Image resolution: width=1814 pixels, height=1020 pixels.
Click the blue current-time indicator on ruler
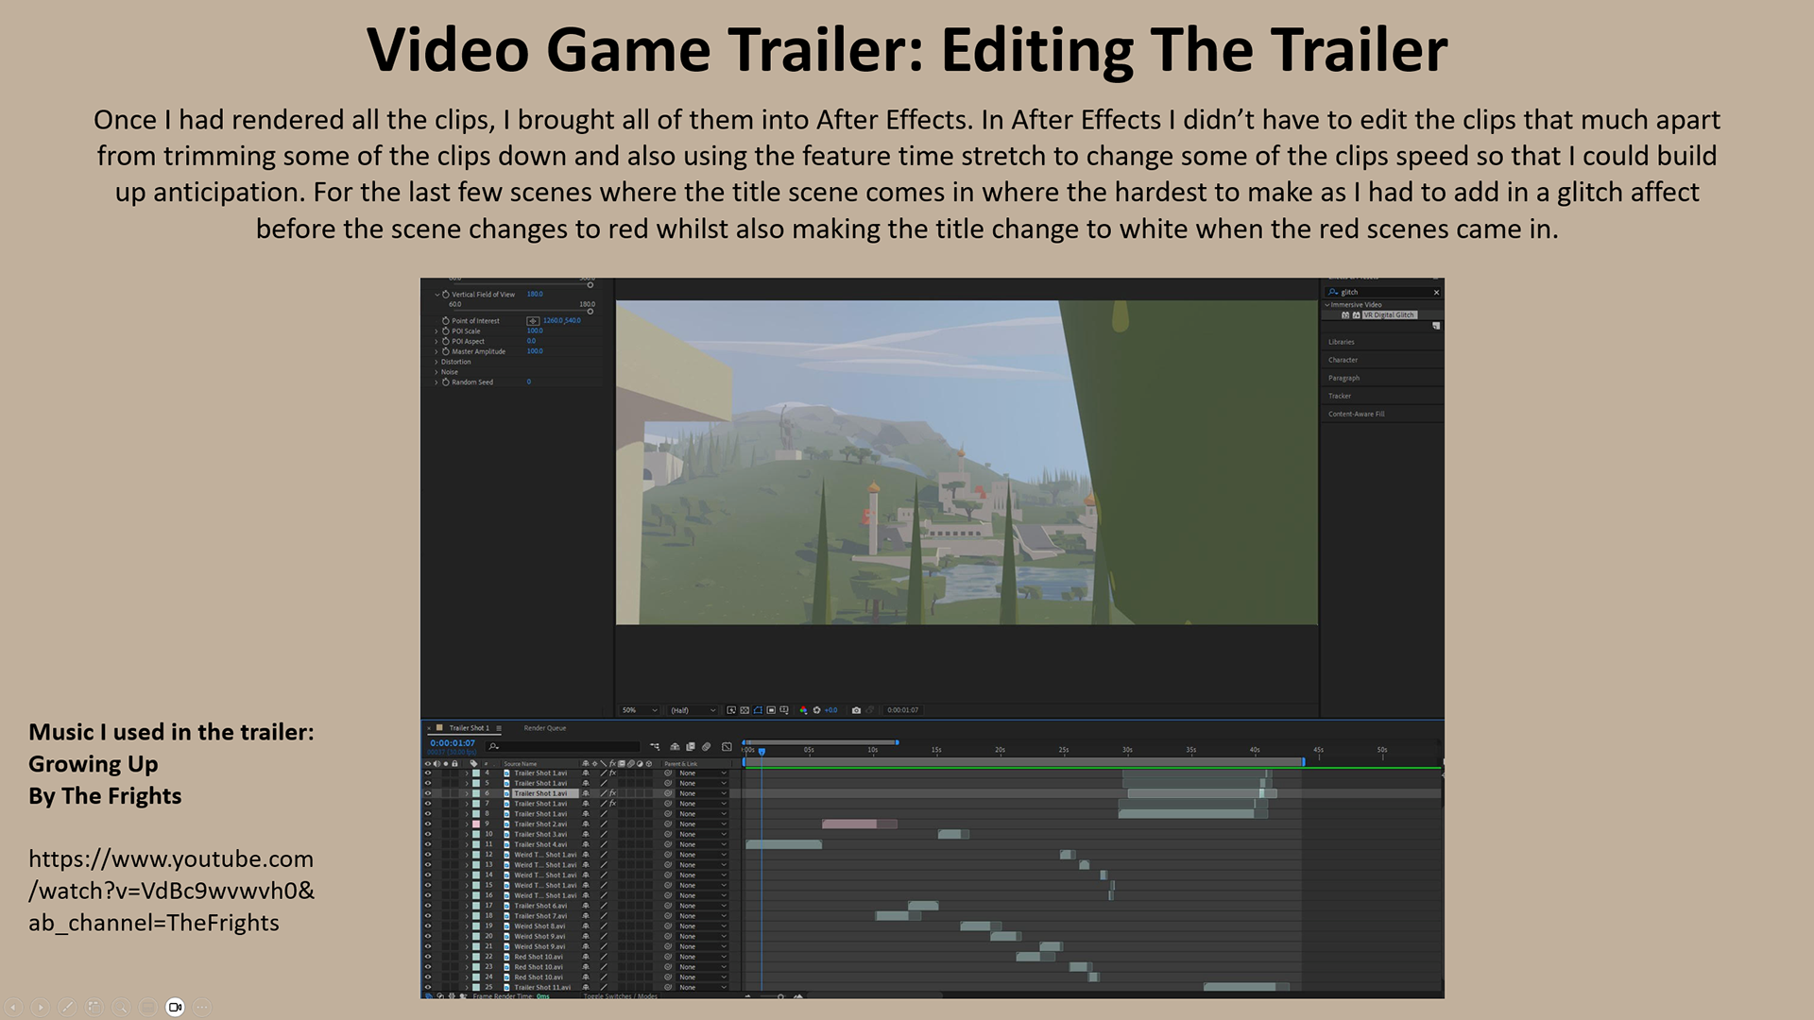click(x=762, y=751)
